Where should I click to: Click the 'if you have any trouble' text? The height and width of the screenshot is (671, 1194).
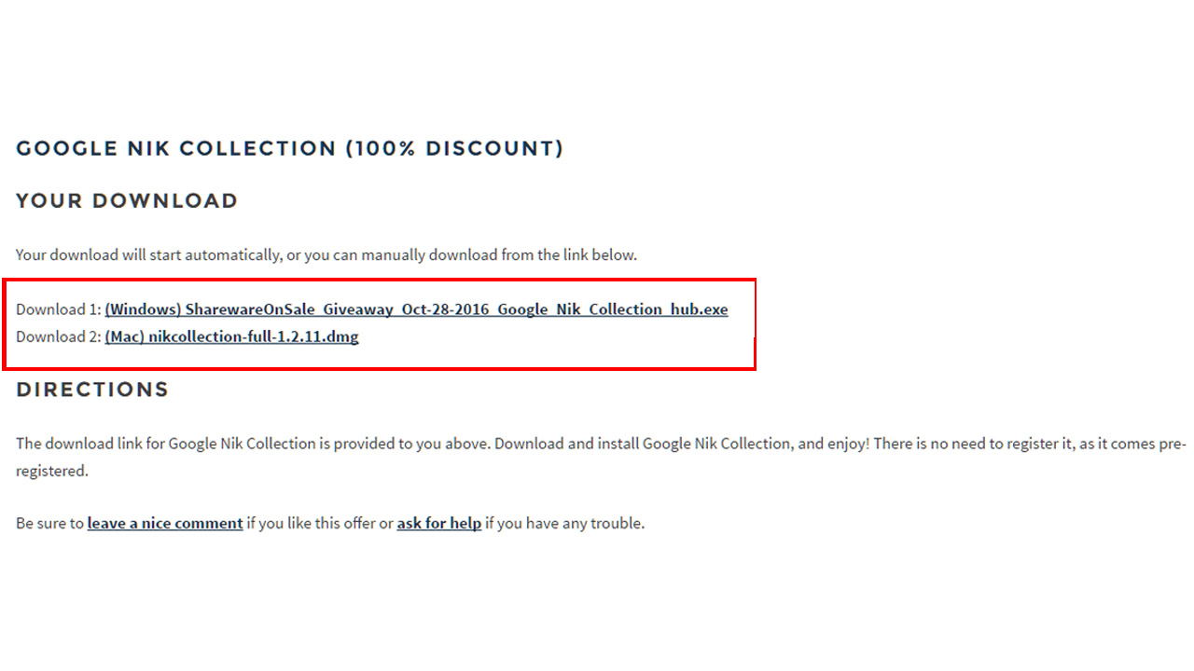pyautogui.click(x=565, y=524)
